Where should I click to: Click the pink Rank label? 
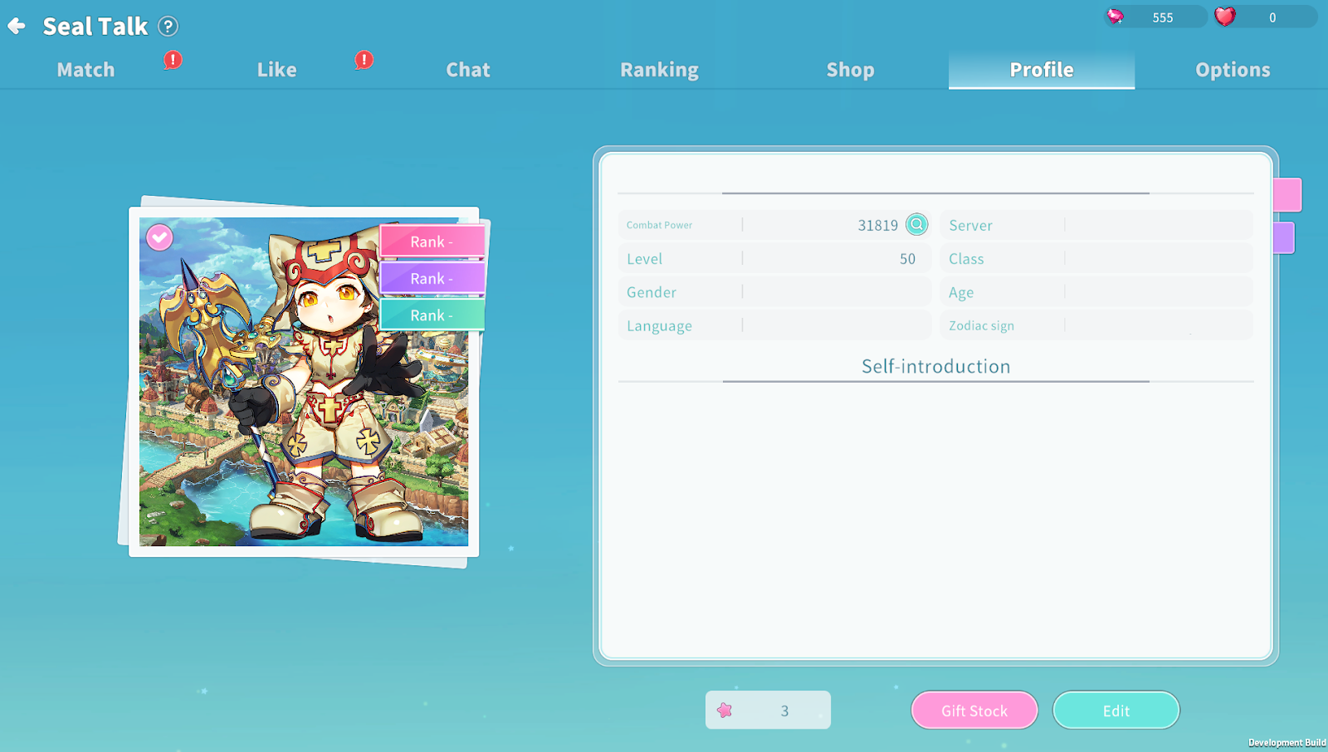[432, 242]
